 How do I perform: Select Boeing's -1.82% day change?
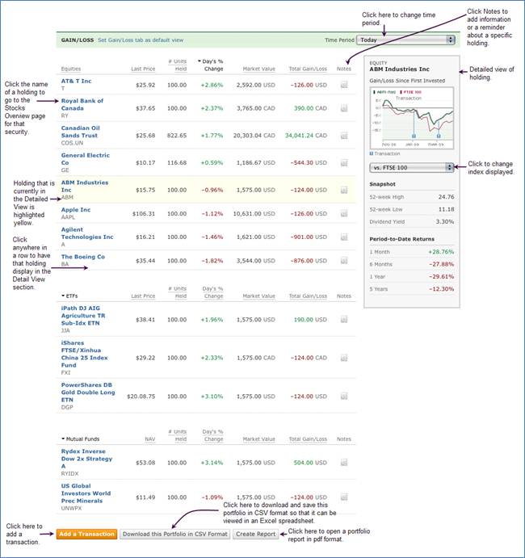click(212, 261)
